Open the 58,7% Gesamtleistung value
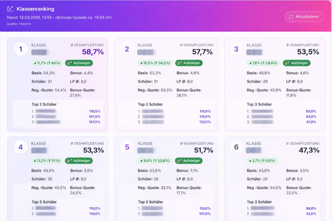The height and width of the screenshot is (221, 332). coord(93,52)
